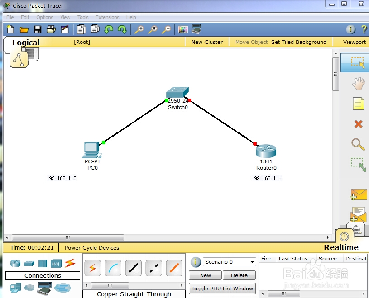Delete the current scenario

pos(239,275)
